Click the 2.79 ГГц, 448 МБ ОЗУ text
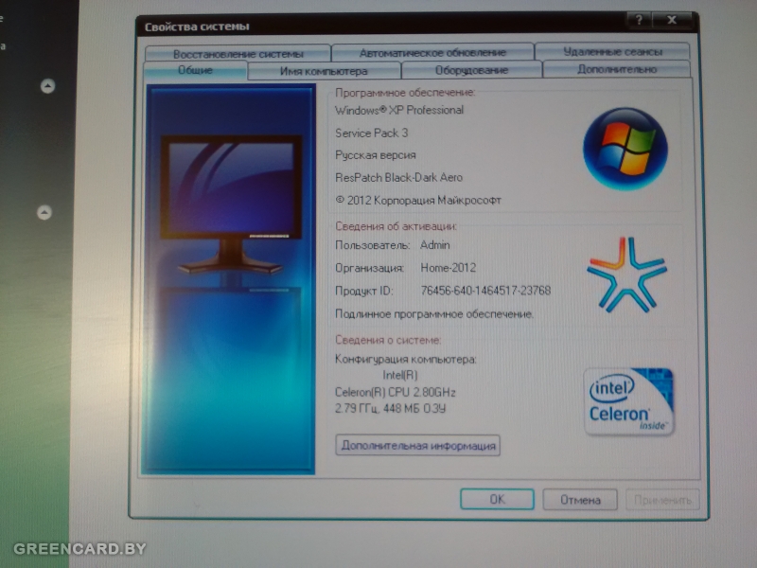This screenshot has height=568, width=757. click(x=390, y=409)
